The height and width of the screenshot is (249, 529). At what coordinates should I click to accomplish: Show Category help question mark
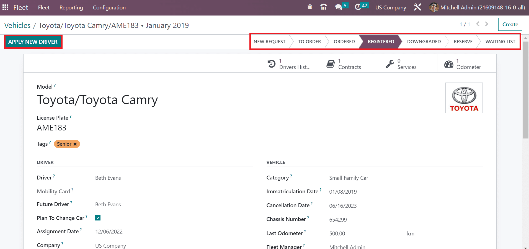[291, 176]
